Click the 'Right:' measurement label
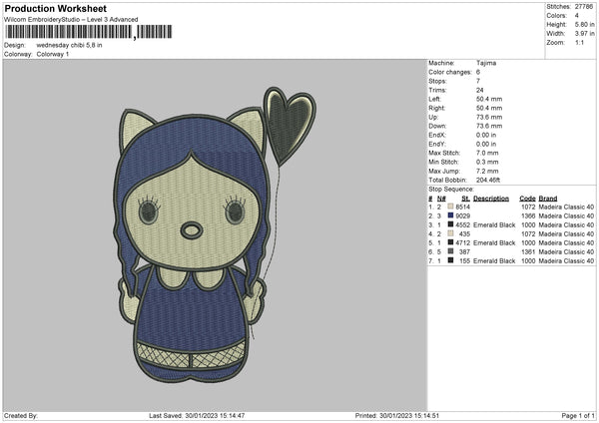Viewport: 599px width, 423px height. pyautogui.click(x=436, y=108)
